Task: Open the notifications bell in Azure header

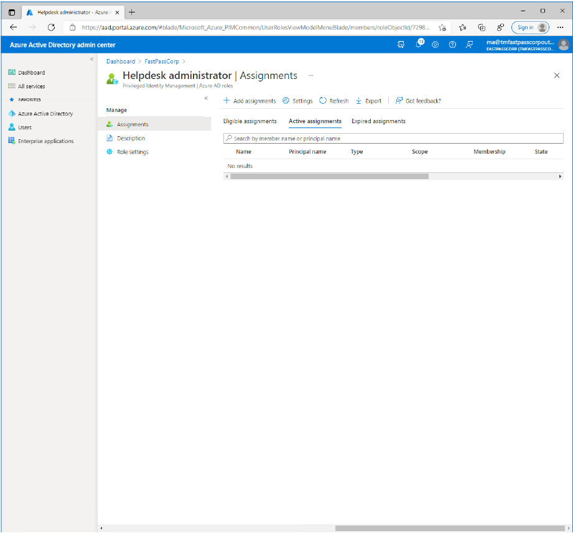Action: tap(419, 45)
